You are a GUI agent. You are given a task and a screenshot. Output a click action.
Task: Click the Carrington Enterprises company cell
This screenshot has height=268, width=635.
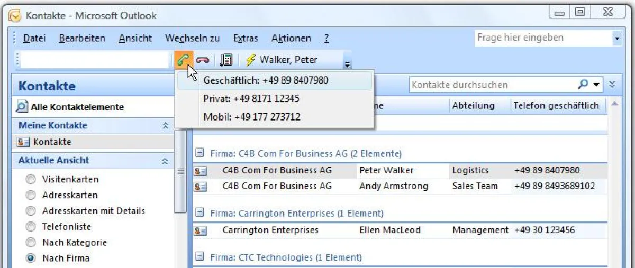click(x=270, y=230)
